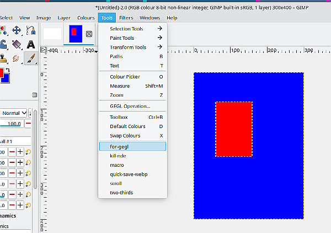Run the kill-nde menu entry
Image resolution: width=331 pixels, height=233 pixels.
tap(132, 156)
